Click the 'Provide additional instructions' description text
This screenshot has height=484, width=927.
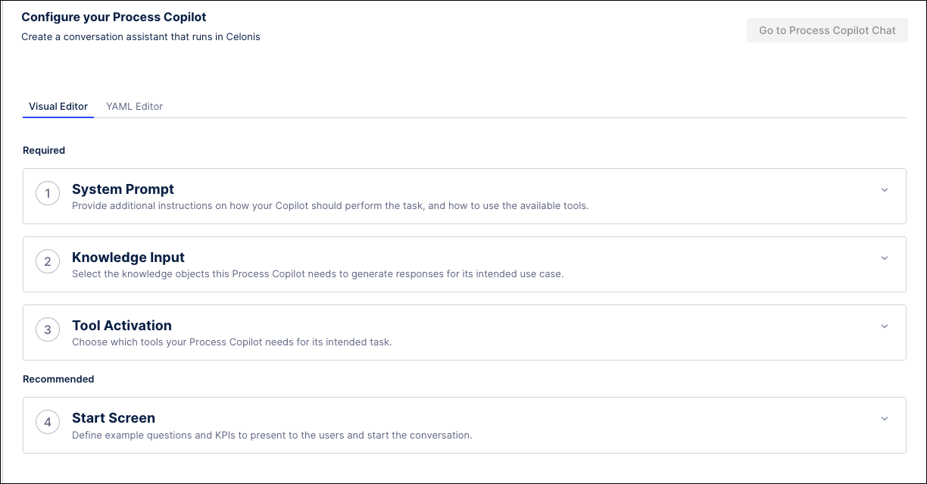pos(330,206)
